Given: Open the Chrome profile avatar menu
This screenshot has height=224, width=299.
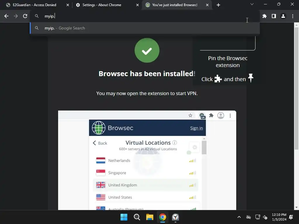Looking at the screenshot, I should [x=283, y=16].
